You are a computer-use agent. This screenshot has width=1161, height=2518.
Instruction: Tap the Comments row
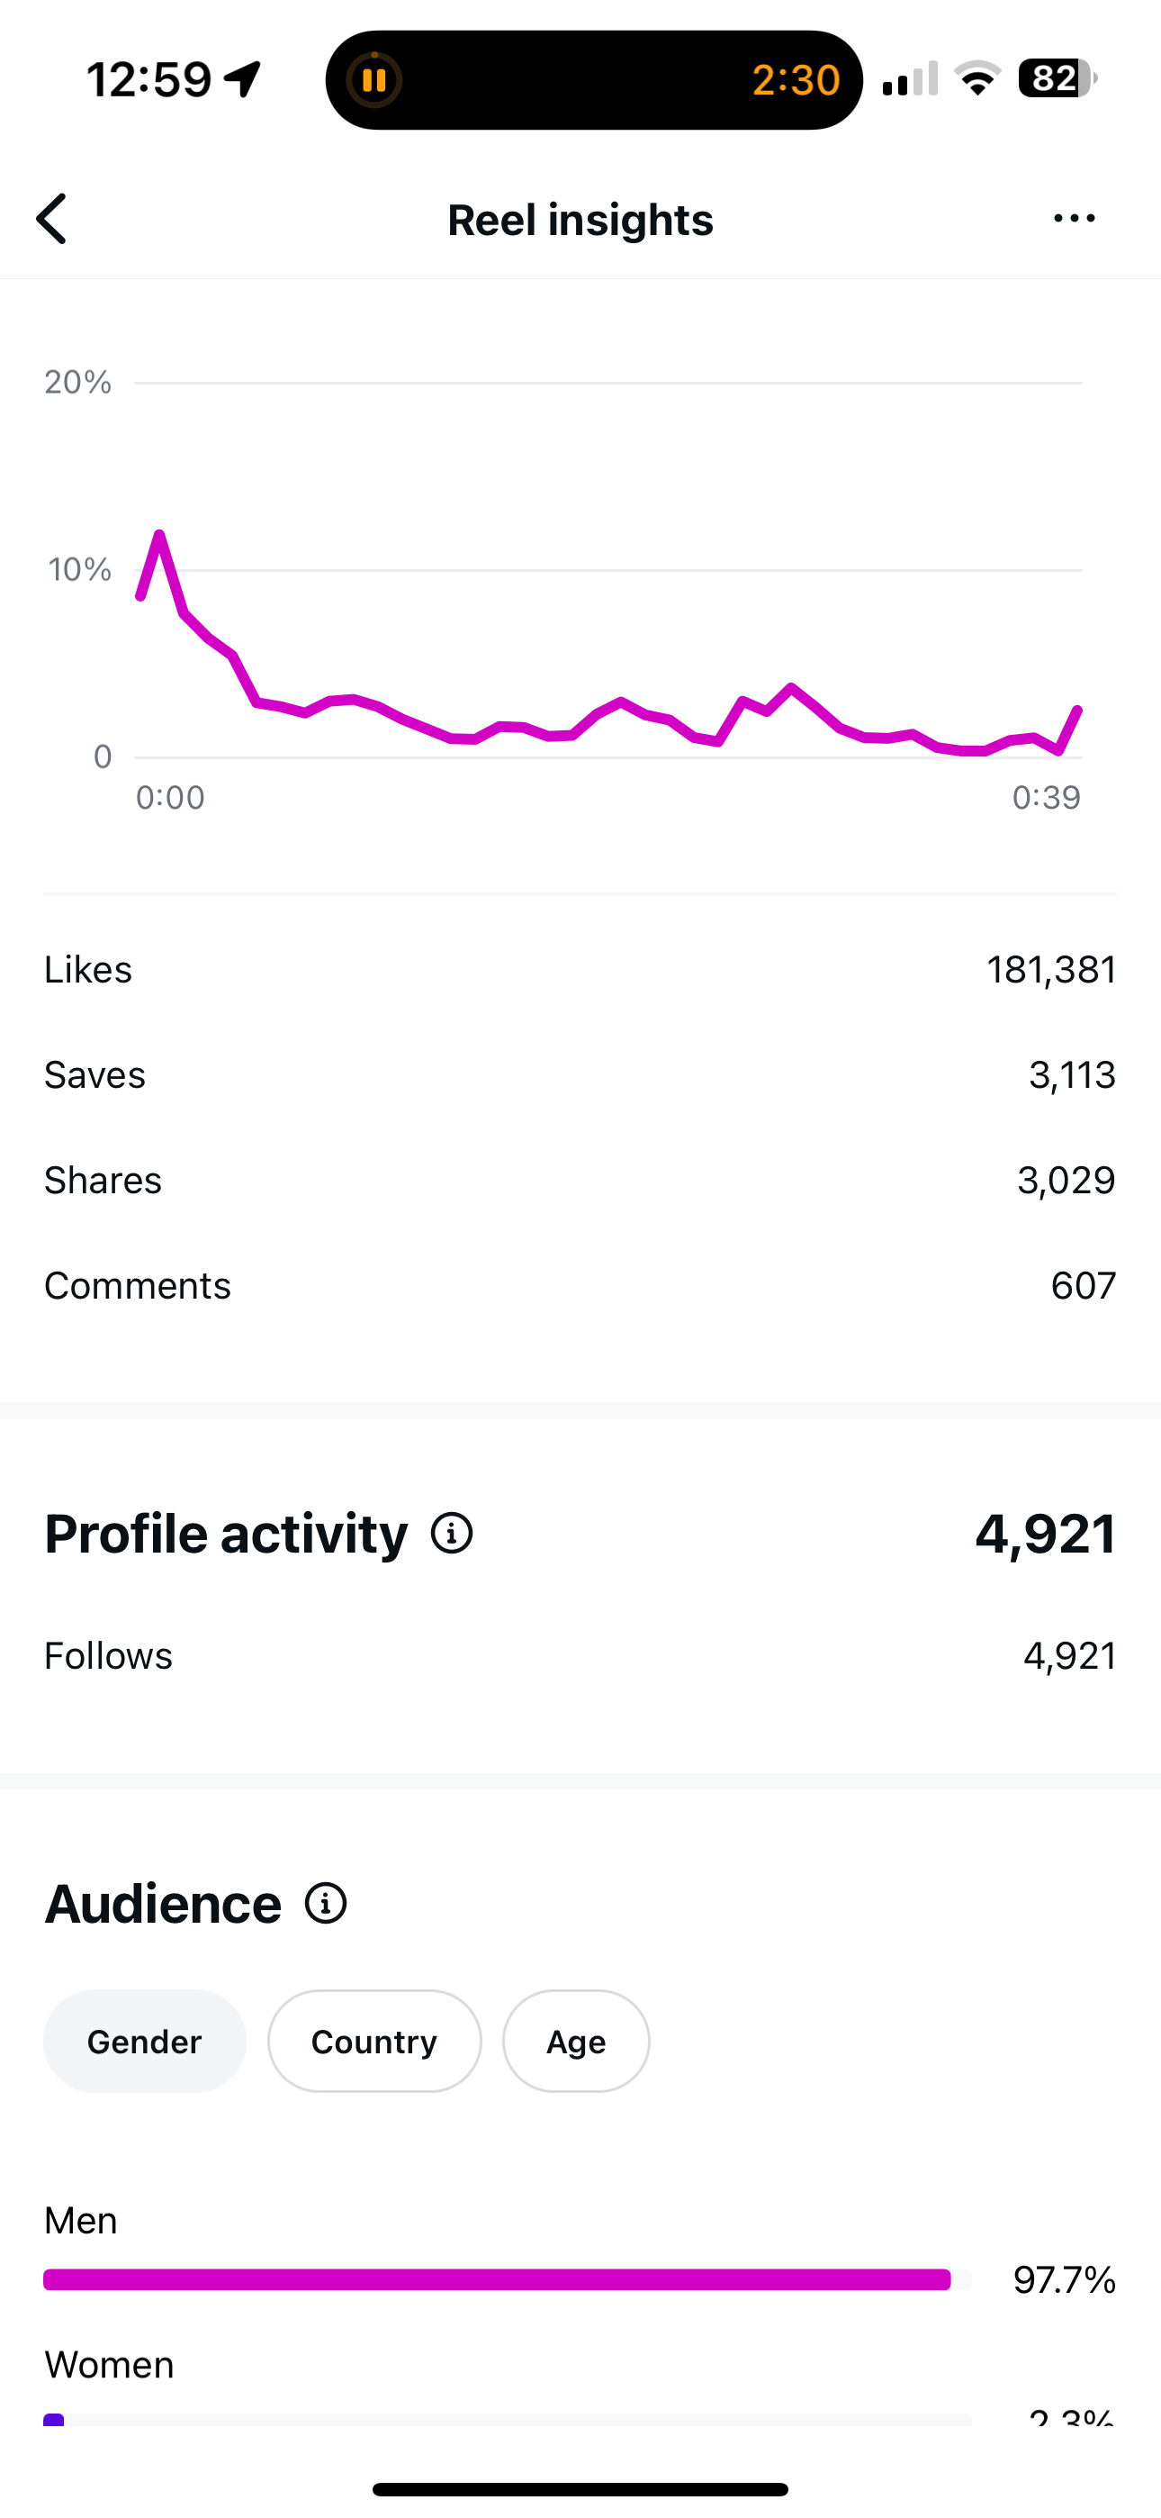coord(580,1285)
